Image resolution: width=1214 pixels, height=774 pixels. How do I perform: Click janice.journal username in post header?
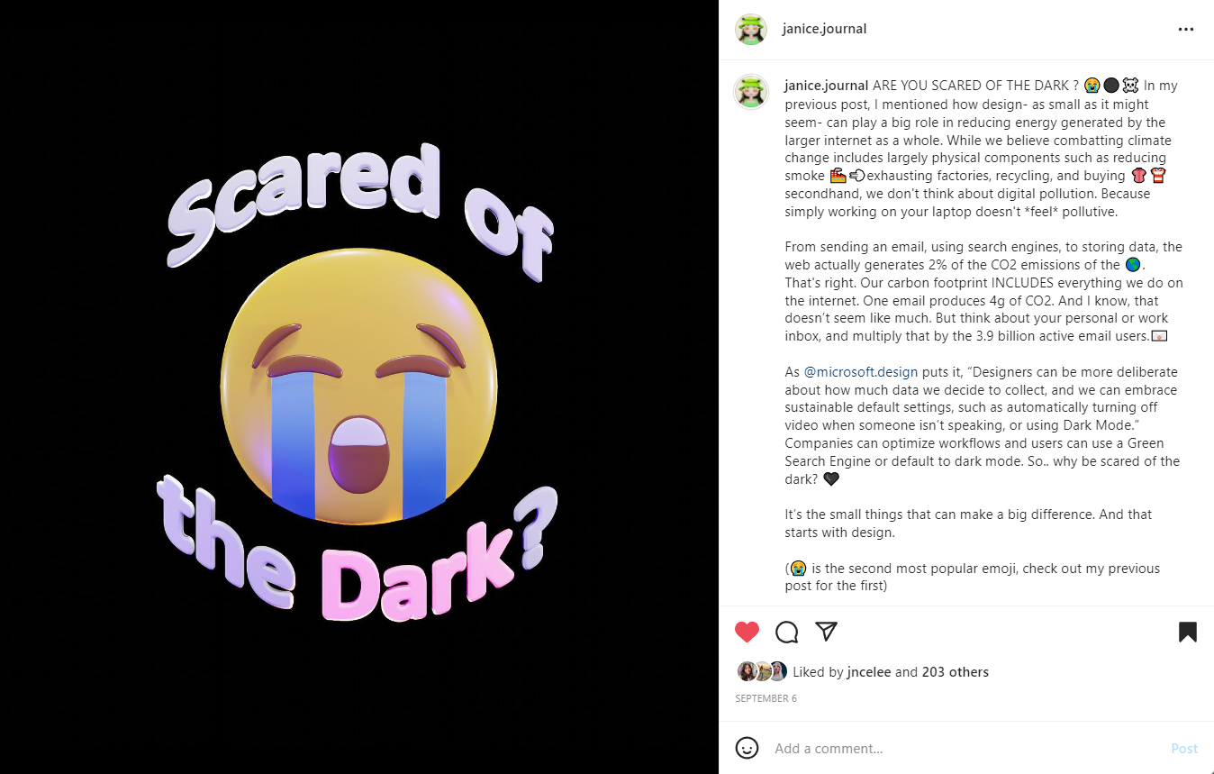pos(824,29)
